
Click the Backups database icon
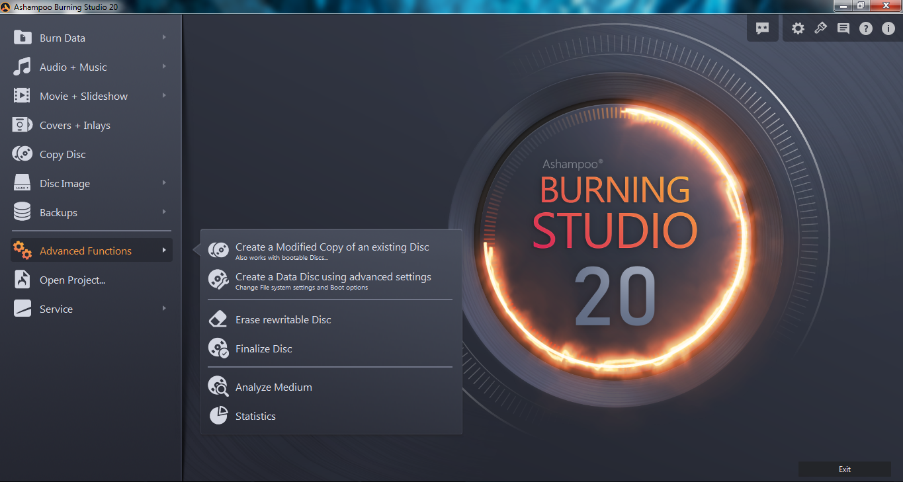point(22,212)
